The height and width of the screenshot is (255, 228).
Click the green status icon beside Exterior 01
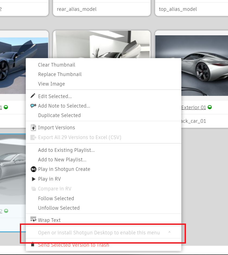point(210,107)
